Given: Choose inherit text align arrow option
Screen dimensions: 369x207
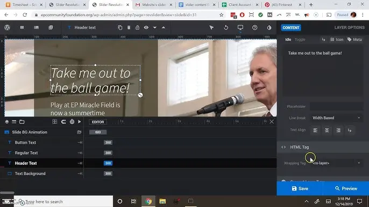Looking at the screenshot, I should tap(350, 130).
